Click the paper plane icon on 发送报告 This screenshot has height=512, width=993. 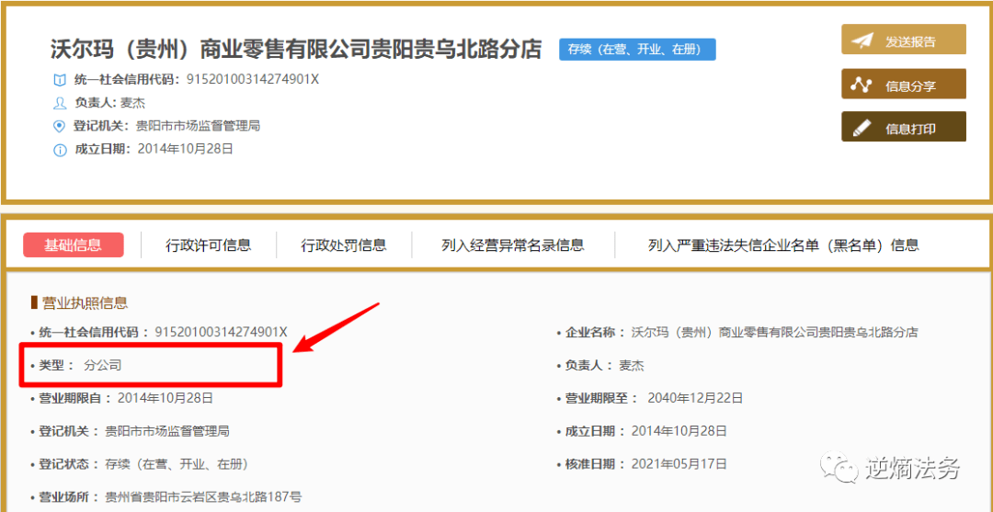862,40
